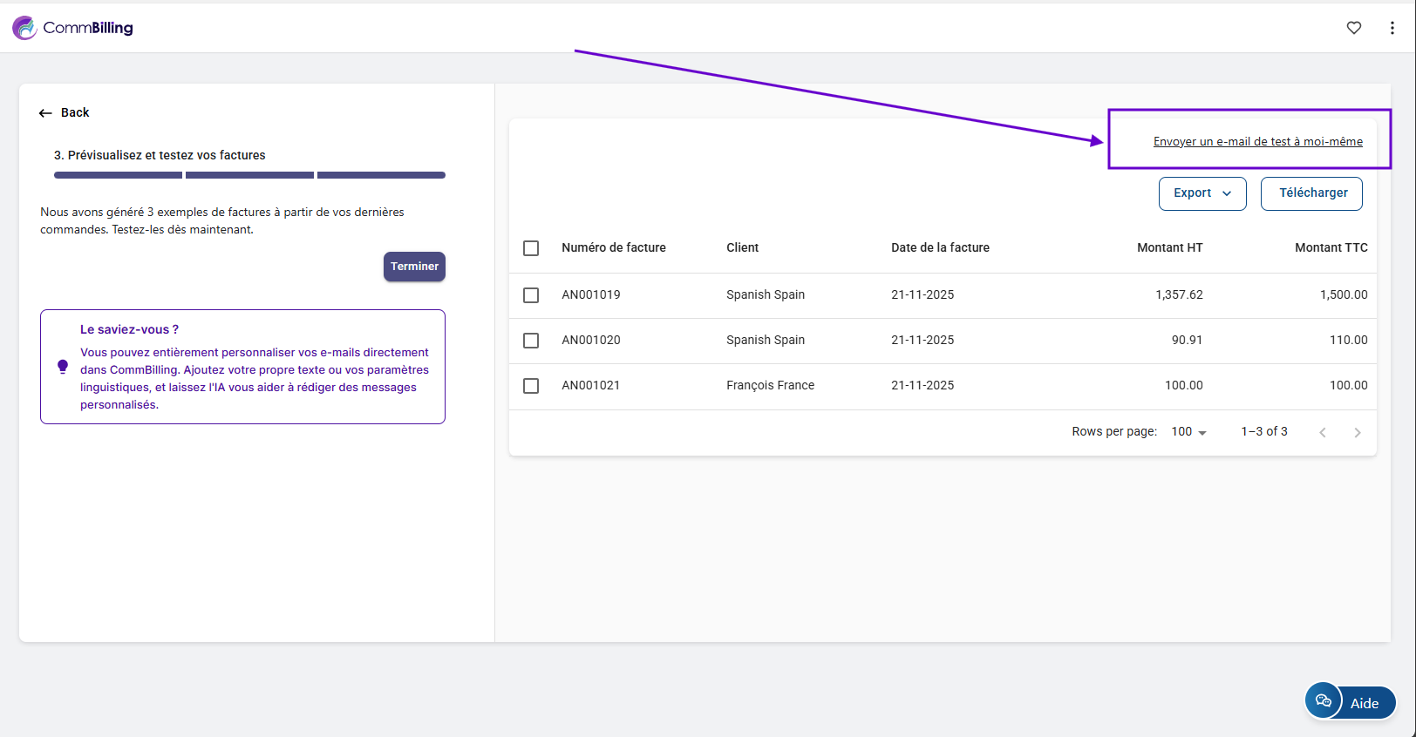Expand the Export dropdown
The width and height of the screenshot is (1416, 737).
(x=1202, y=193)
